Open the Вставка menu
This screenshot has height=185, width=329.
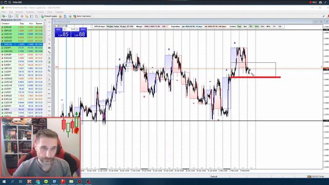[20, 12]
